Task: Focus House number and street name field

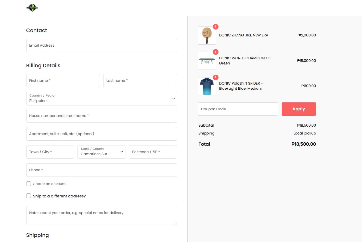Action: tap(101, 116)
